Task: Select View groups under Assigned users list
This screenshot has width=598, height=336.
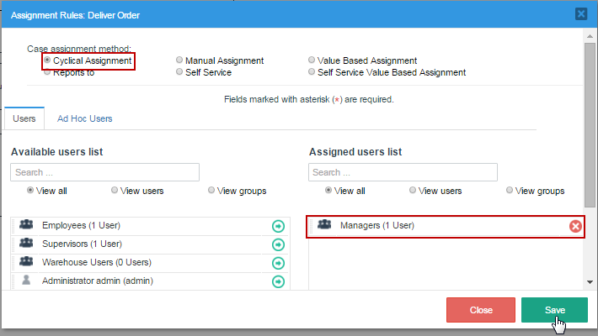Action: tap(510, 191)
